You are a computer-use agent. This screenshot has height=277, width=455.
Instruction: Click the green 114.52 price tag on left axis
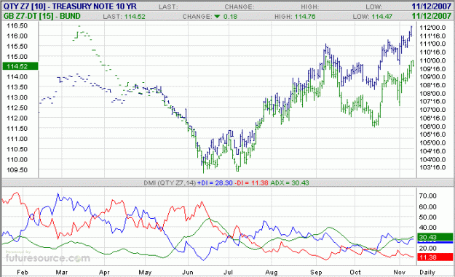20,66
